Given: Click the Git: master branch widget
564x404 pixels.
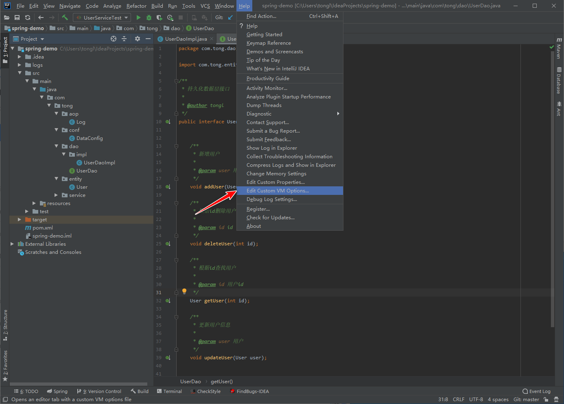Looking at the screenshot, I should coord(526,400).
